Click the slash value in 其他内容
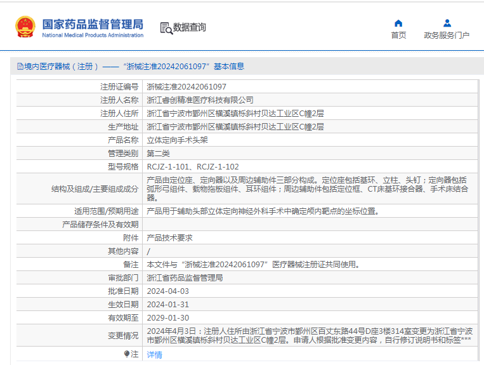484x365 pixels. [148, 251]
